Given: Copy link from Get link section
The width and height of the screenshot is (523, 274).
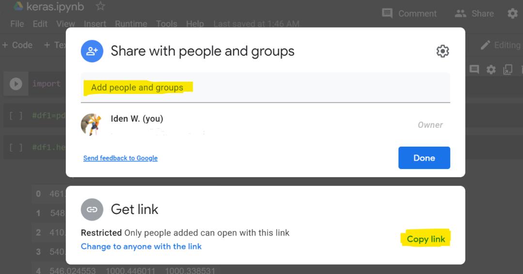Looking at the screenshot, I should click(x=426, y=239).
